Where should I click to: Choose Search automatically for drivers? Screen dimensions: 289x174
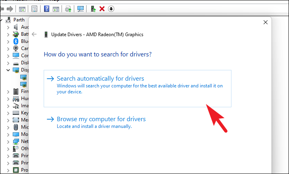coord(137,89)
